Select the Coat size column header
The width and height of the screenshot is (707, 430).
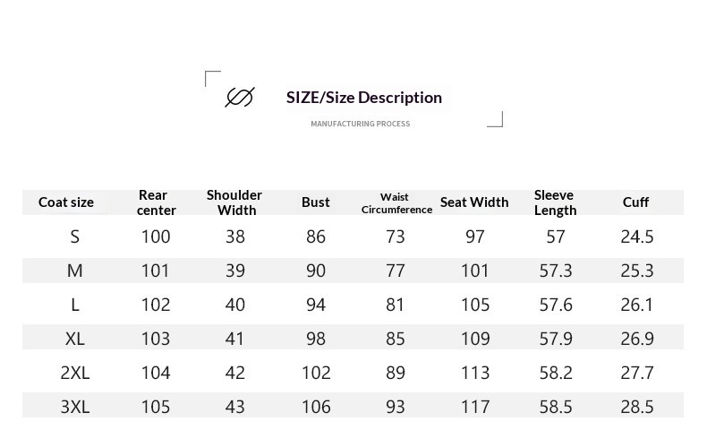tap(66, 202)
